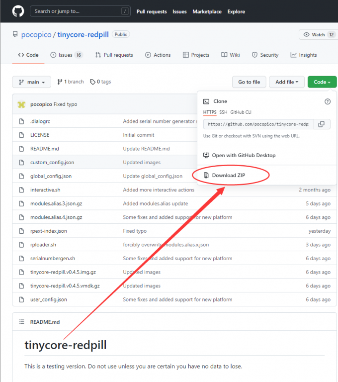The image size is (338, 382).
Task: Click the file icon beside serialnumbergen.sh
Action: pos(21,259)
